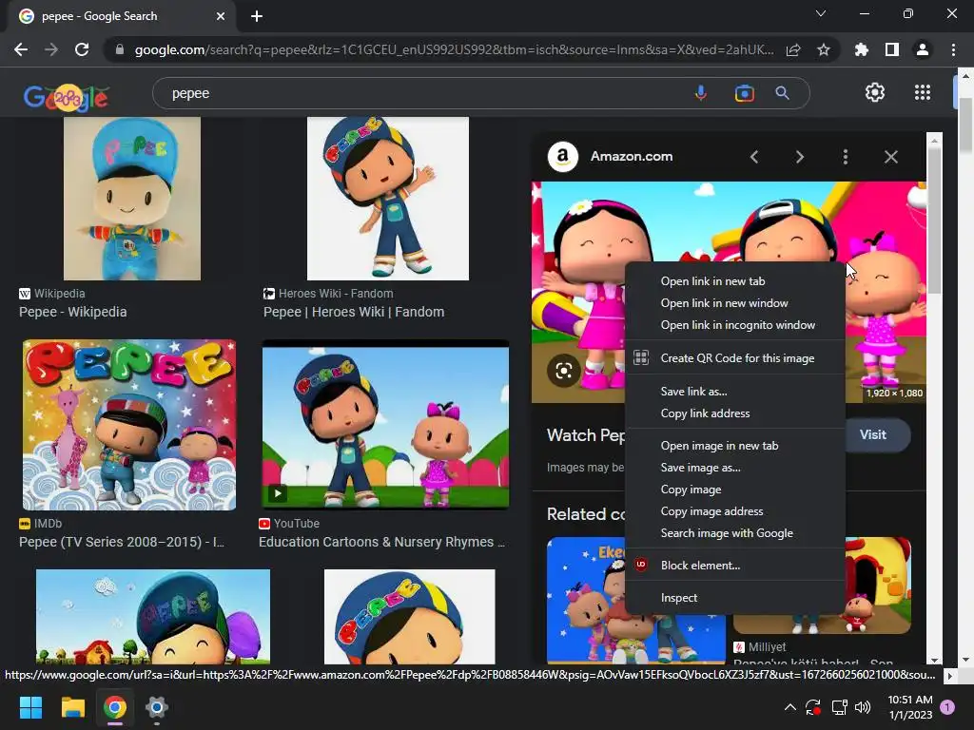974x730 pixels.
Task: Select Copy link address
Action: coord(735,413)
